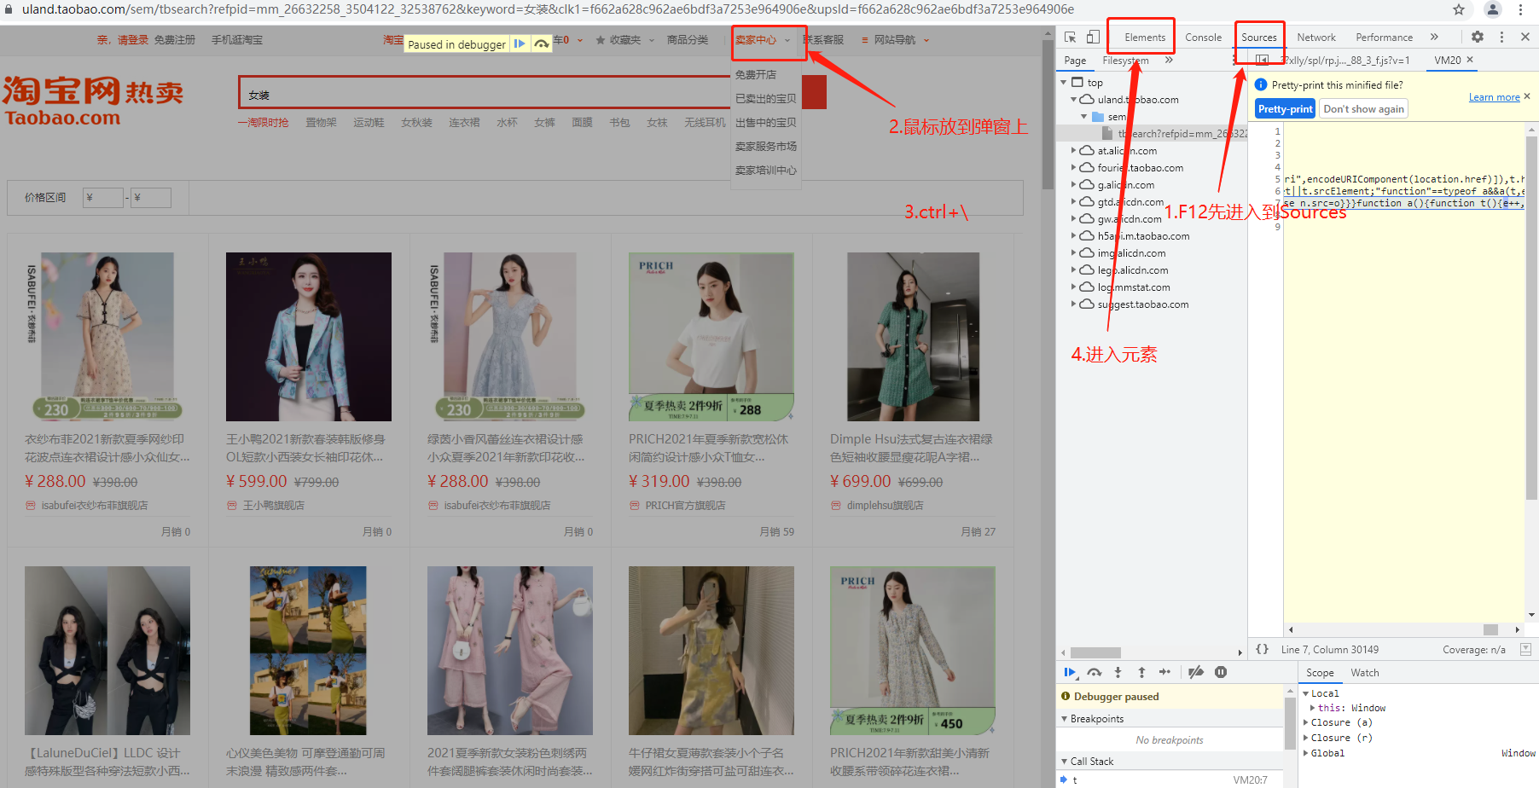Click code editor horizontal scrollbar thumb

click(1490, 629)
